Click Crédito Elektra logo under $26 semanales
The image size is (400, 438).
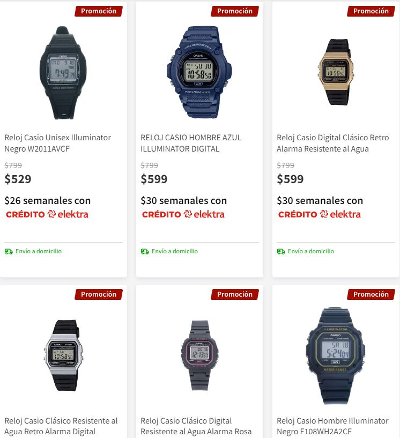click(47, 214)
